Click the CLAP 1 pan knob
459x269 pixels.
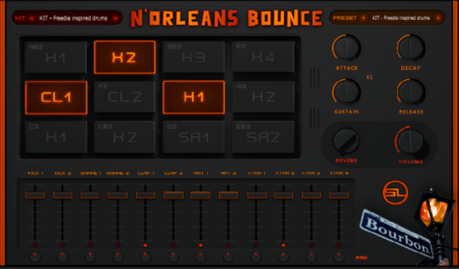[146, 257]
